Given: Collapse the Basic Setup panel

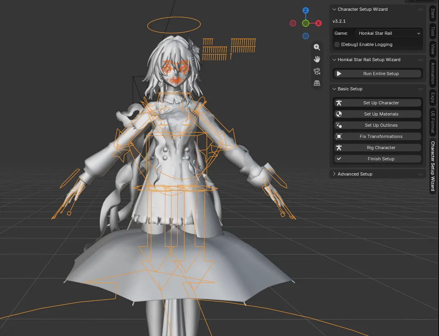Looking at the screenshot, I should point(334,89).
